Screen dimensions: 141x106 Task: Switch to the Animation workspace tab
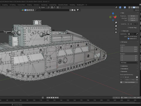(36, 5)
